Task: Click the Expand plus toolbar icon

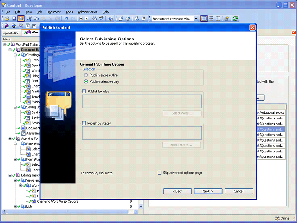Action: [x=81, y=19]
